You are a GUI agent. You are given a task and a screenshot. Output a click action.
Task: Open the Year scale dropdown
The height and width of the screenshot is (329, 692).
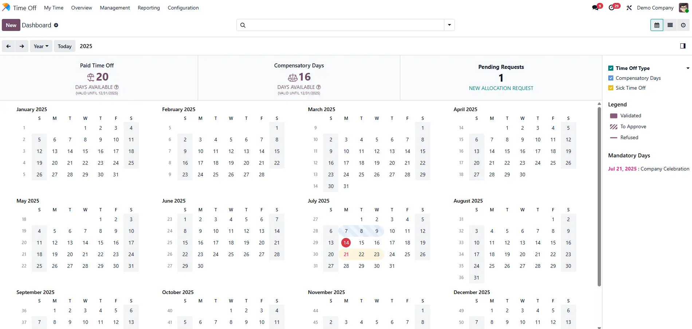click(x=41, y=46)
